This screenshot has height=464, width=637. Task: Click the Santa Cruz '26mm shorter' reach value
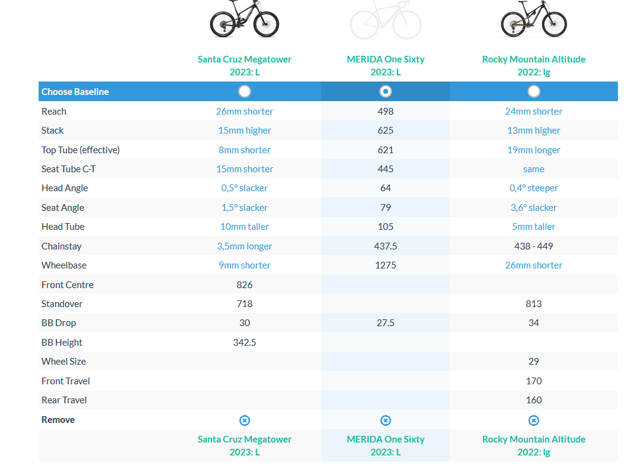coord(245,112)
